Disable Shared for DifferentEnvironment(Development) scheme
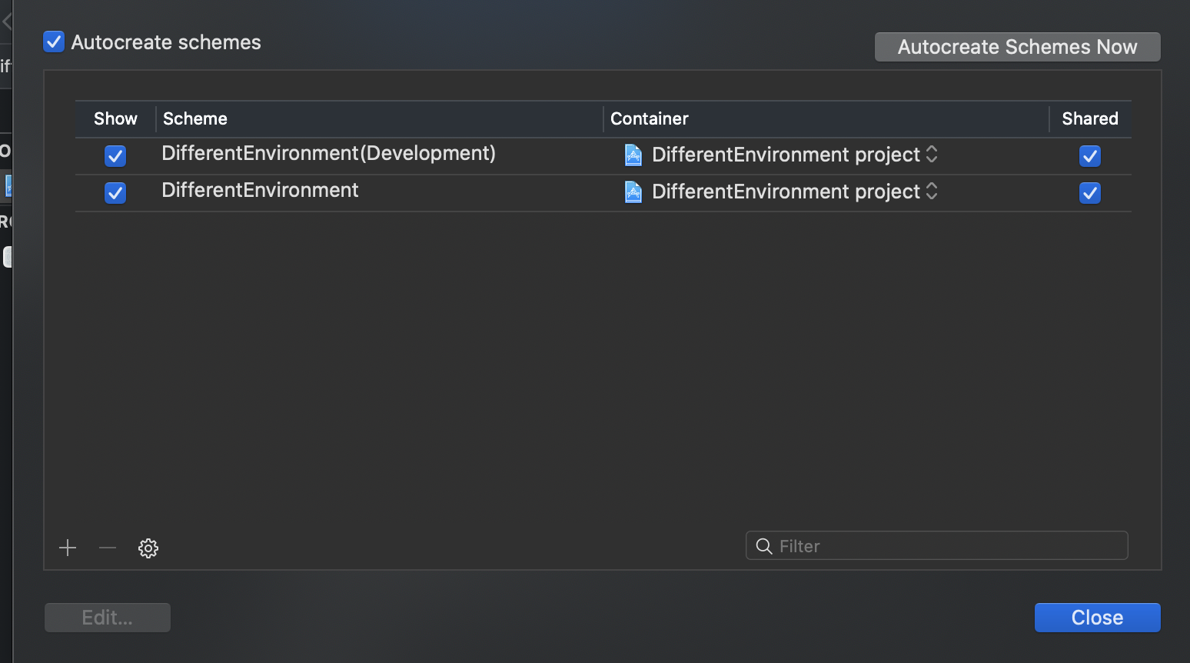This screenshot has width=1190, height=663. point(1090,156)
